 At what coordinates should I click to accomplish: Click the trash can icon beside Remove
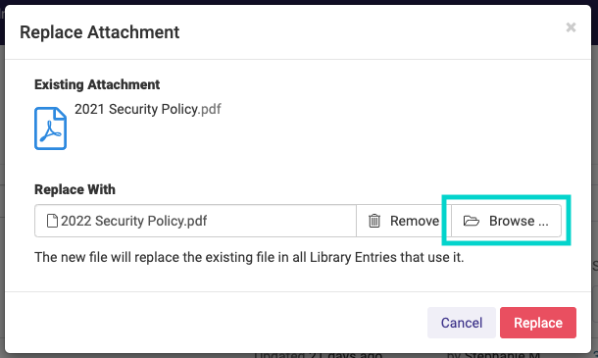[x=374, y=221]
